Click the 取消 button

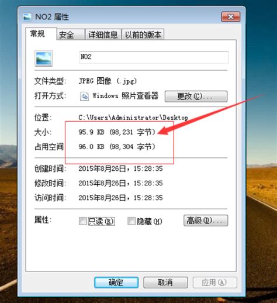[165, 283]
